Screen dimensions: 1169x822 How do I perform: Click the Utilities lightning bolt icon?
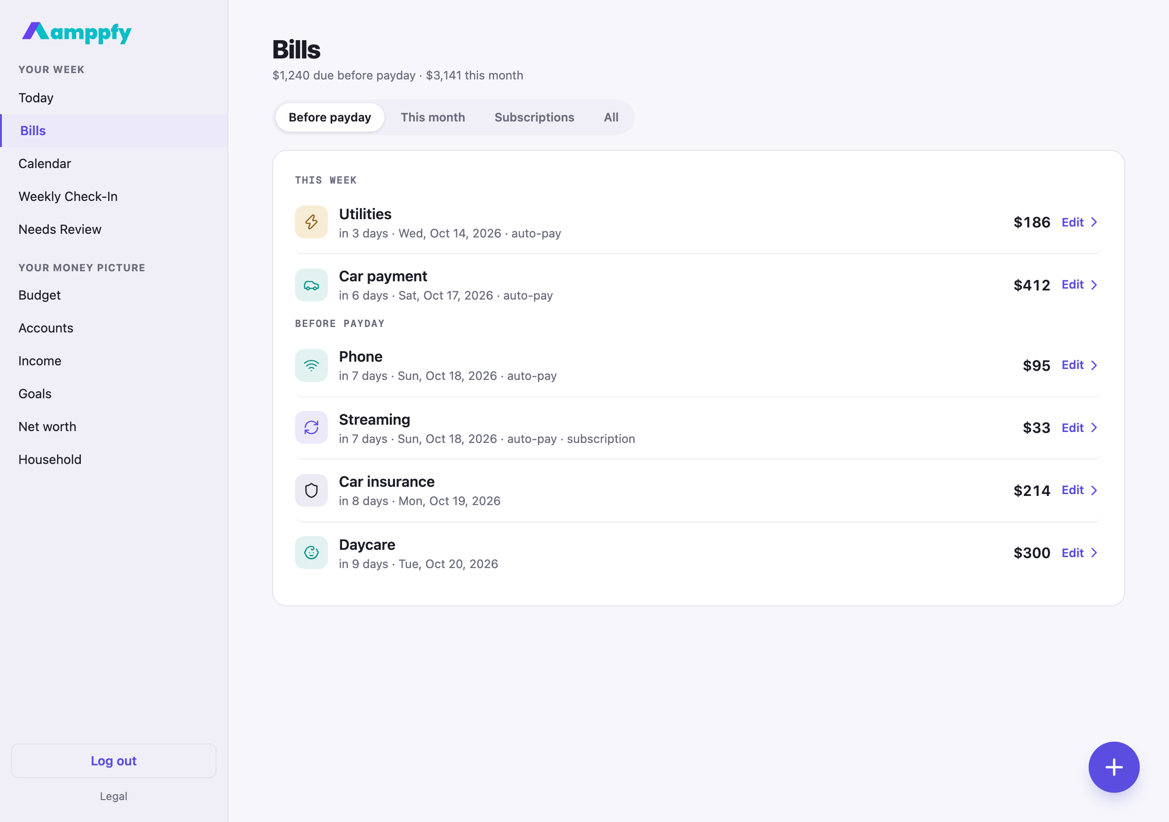(311, 222)
